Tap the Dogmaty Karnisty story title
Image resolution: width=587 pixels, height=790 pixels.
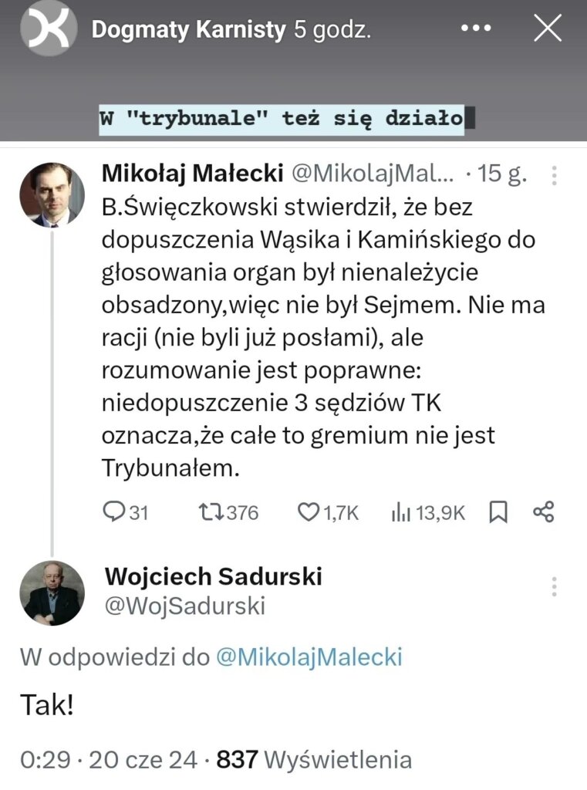[189, 30]
